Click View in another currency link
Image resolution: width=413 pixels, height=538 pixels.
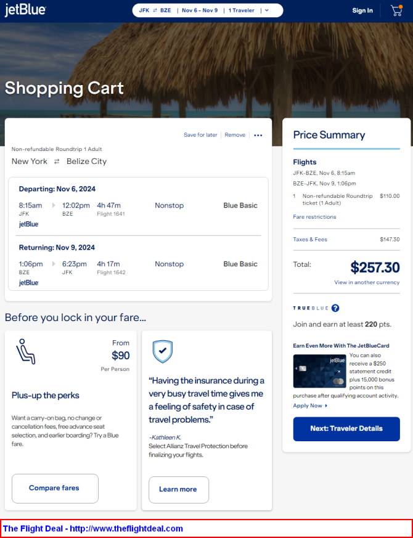pyautogui.click(x=367, y=282)
